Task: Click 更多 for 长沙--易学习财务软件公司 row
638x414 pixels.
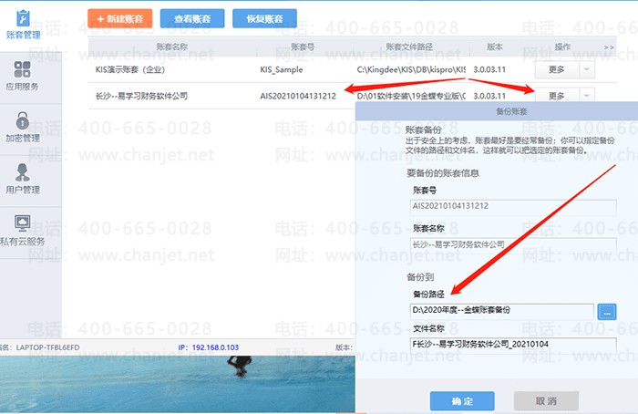Action: (x=556, y=95)
